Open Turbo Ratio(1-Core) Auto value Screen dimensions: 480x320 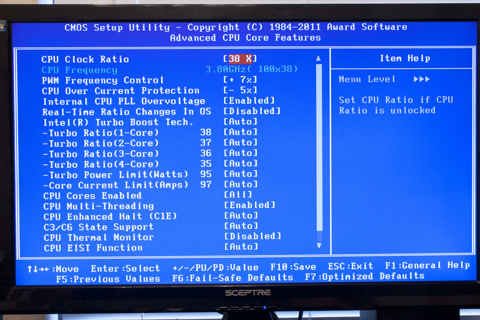pos(240,132)
